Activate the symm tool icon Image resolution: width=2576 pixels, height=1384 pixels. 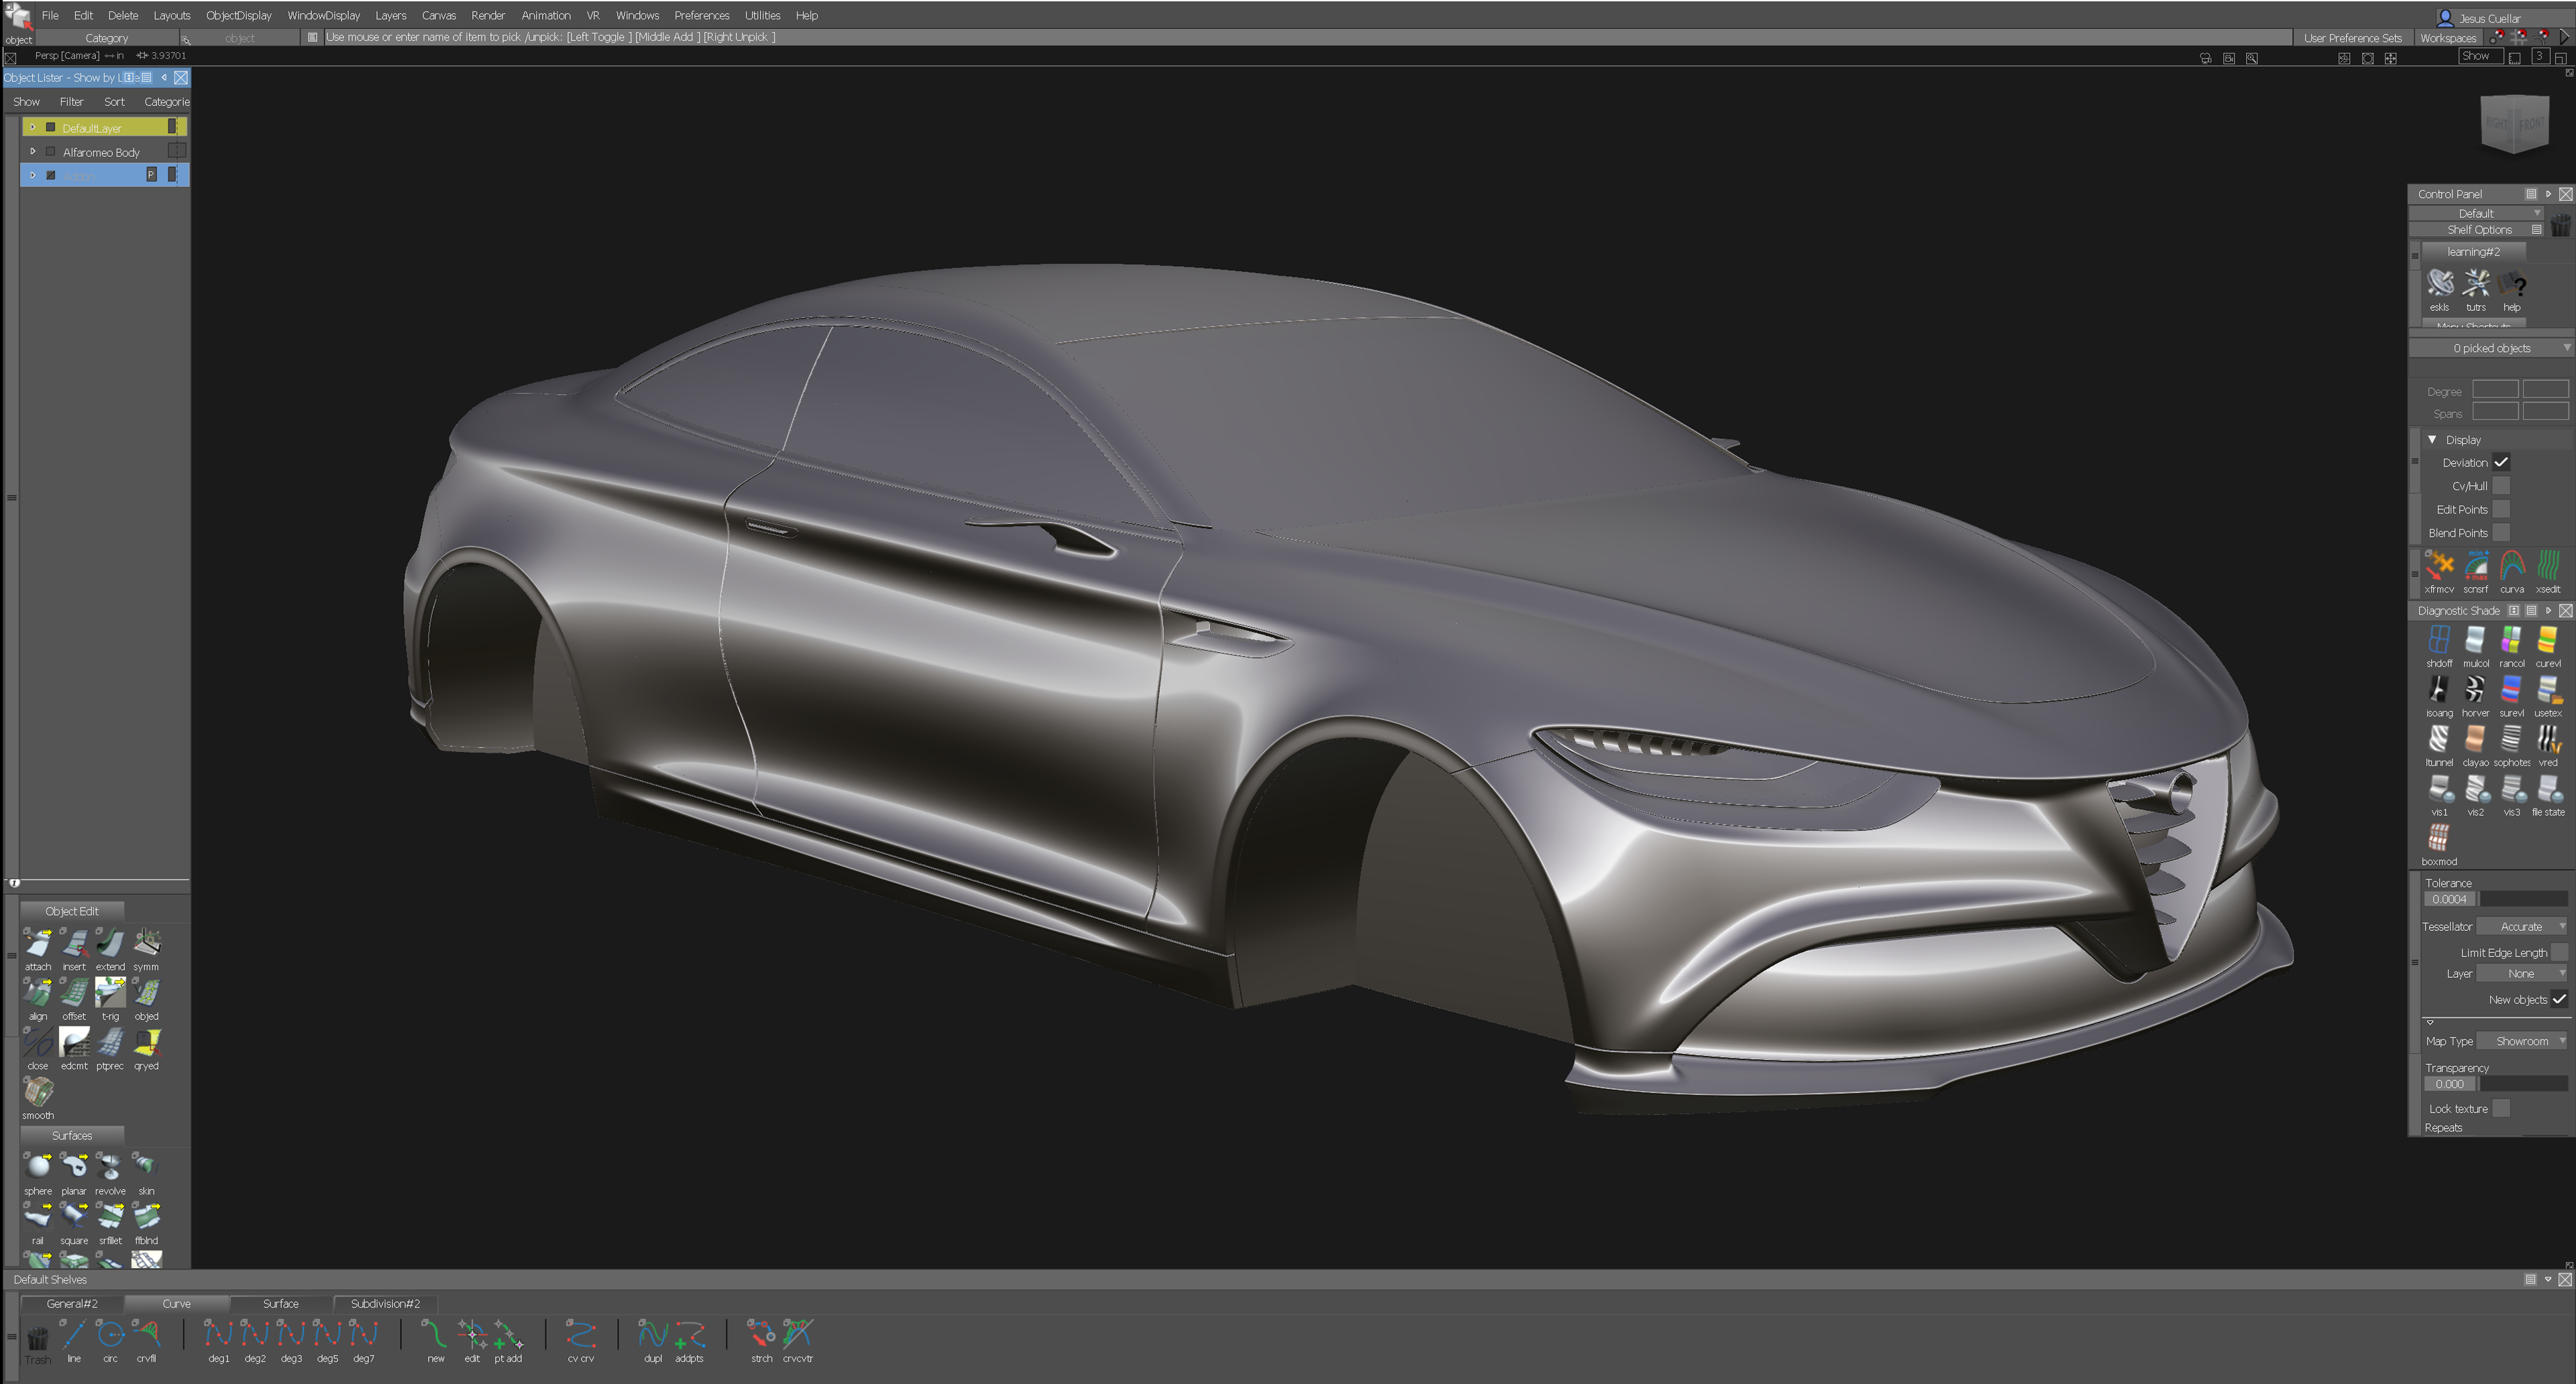point(146,943)
